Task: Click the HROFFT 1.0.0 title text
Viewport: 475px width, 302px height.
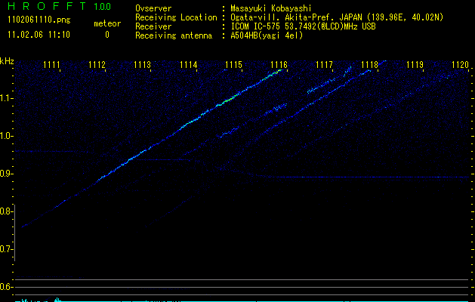Action: point(60,6)
